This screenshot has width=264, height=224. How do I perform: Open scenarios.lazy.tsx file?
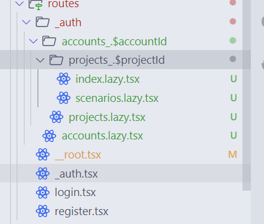(x=117, y=98)
